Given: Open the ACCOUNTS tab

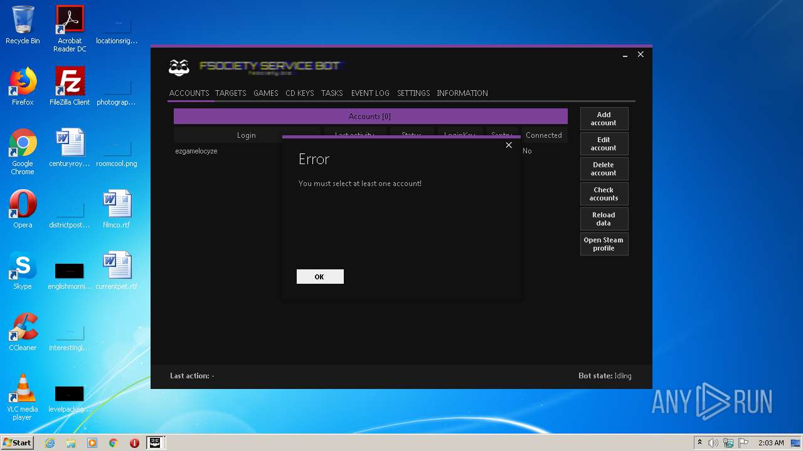Looking at the screenshot, I should pos(189,93).
